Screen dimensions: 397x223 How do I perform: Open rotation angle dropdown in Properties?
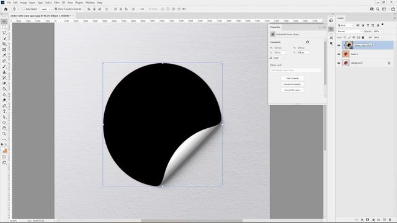tap(283, 58)
